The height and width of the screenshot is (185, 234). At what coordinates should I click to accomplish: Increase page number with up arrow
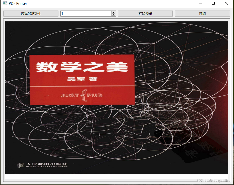pos(113,12)
